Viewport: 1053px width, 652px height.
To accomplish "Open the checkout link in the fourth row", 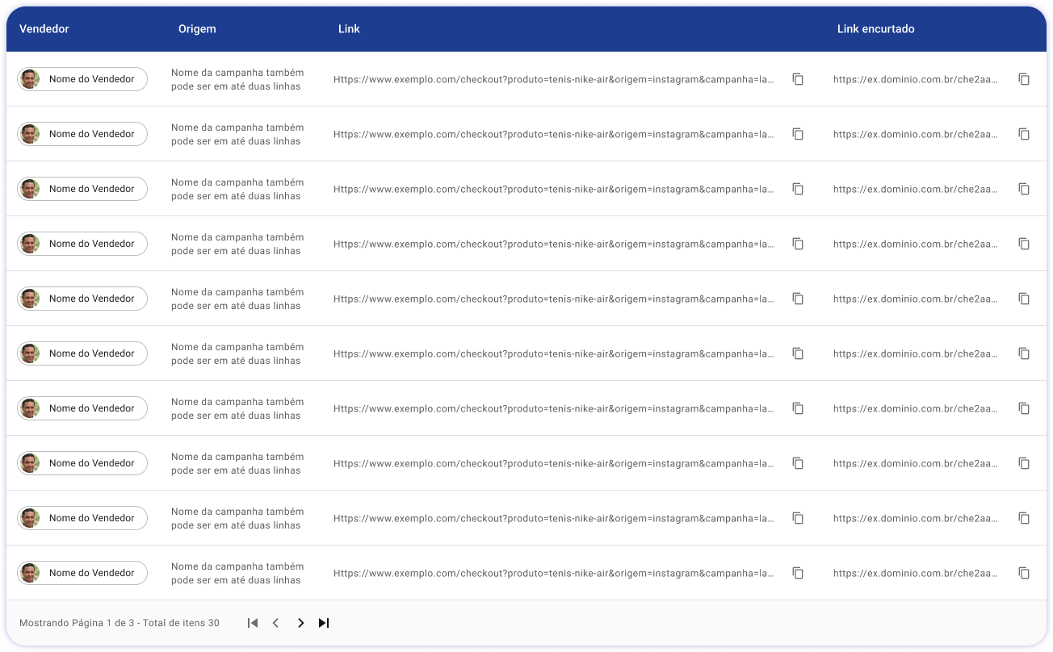I will click(554, 244).
